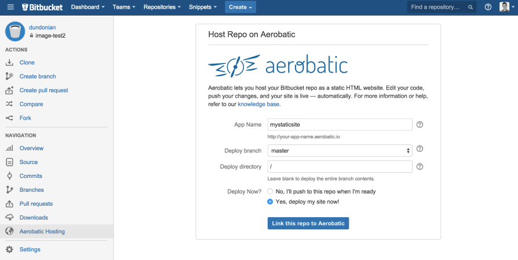Click Link this repo to Aerobatic button
This screenshot has width=518, height=260.
click(x=308, y=223)
